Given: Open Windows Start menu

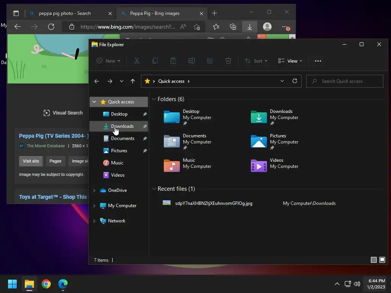Looking at the screenshot, I should [x=12, y=284].
